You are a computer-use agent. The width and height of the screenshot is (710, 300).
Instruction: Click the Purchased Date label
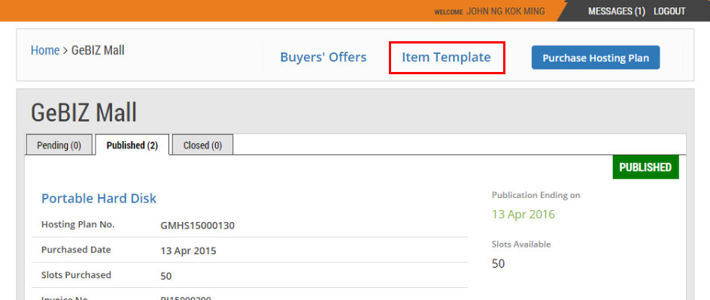tap(76, 250)
